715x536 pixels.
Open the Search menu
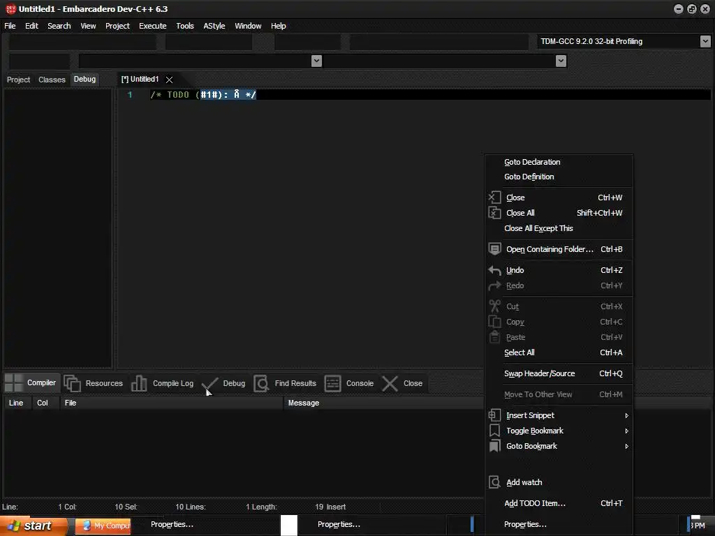pos(59,26)
